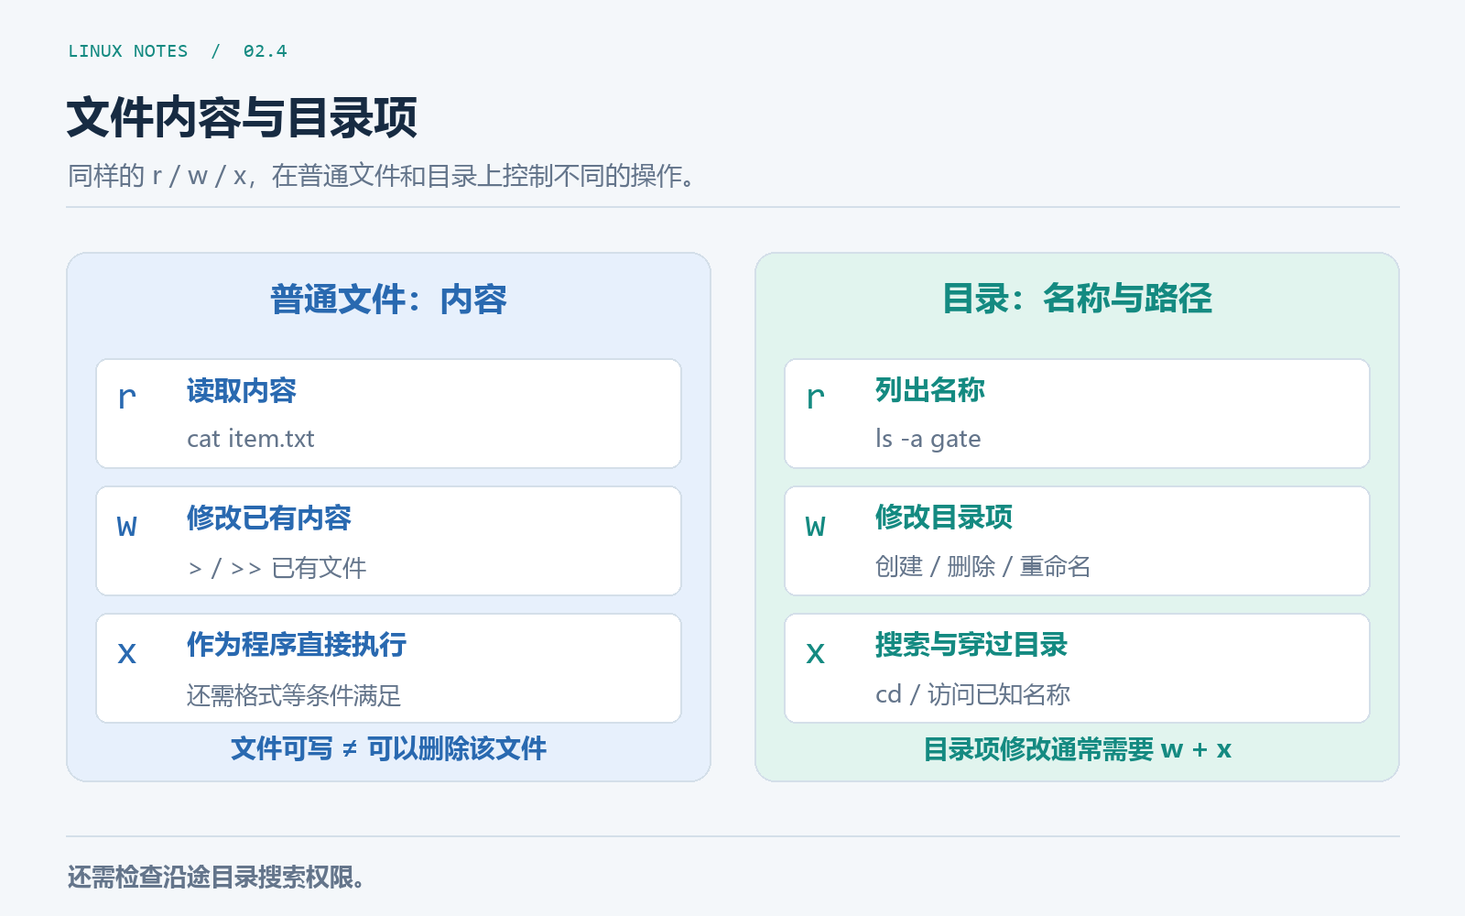Viewport: 1465px width, 916px height.
Task: Click the r letter beside 列出名称
Action: tap(816, 398)
